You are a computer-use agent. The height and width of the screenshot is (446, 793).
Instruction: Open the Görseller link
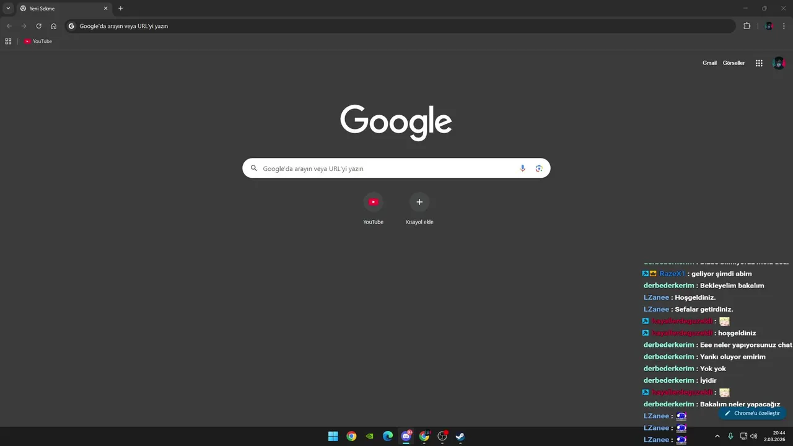(x=734, y=63)
